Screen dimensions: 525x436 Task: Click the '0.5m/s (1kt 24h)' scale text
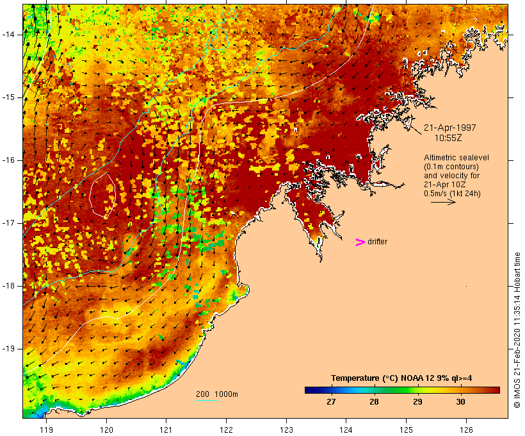tap(452, 194)
